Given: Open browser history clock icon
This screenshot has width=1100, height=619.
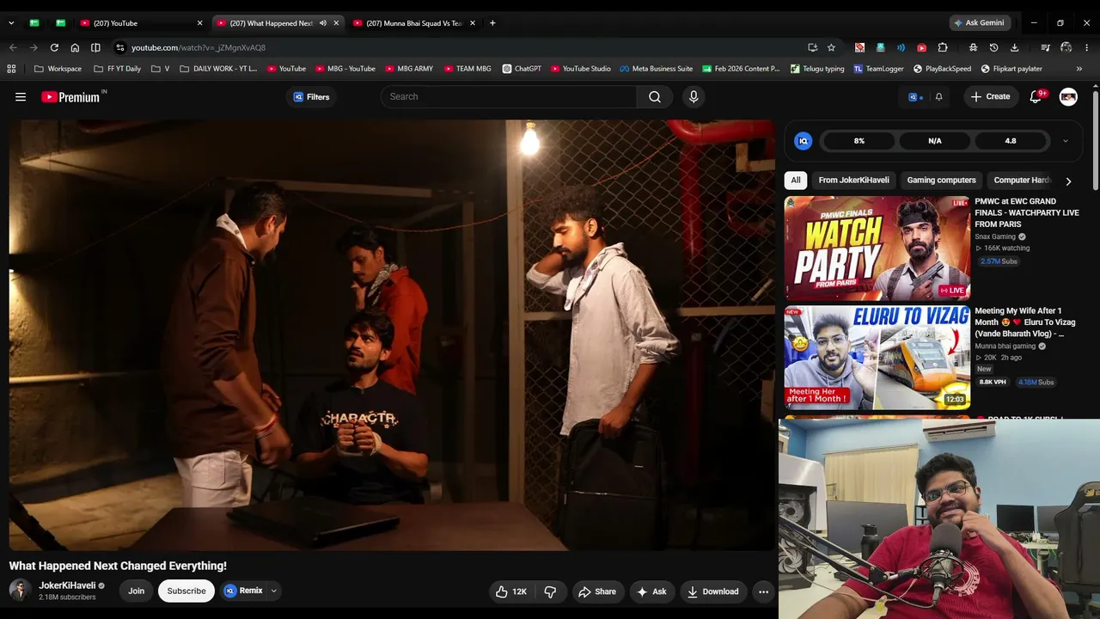Looking at the screenshot, I should tap(993, 47).
